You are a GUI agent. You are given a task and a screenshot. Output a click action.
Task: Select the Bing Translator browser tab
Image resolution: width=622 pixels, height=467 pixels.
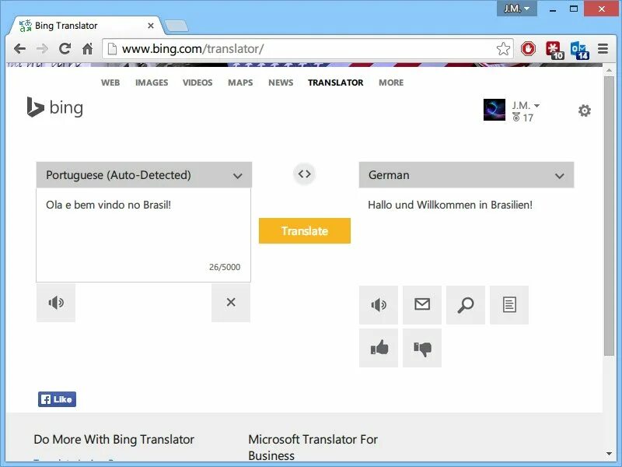(86, 26)
